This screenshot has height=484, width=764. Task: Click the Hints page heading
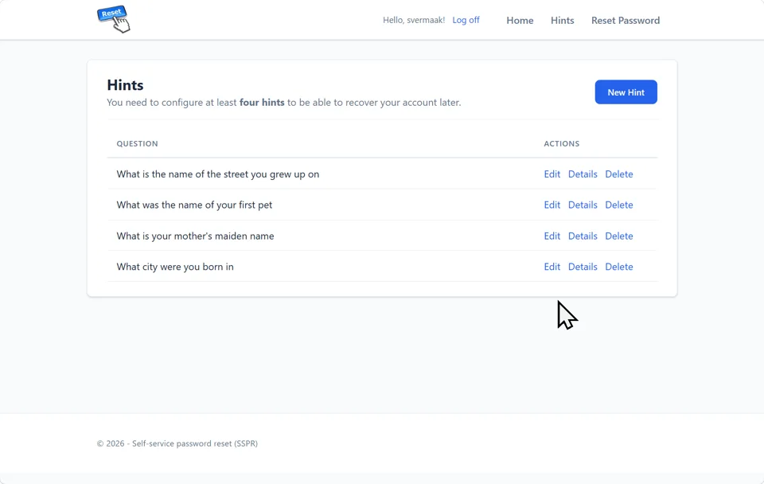pos(125,85)
